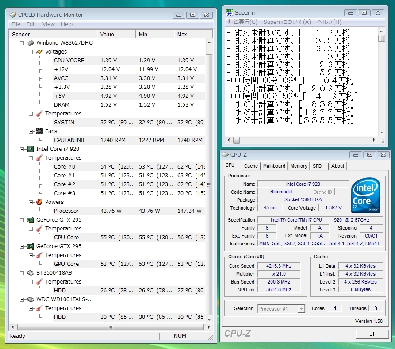Image resolution: width=395 pixels, height=349 pixels.
Task: Click the Powers flame icon
Action: (x=39, y=202)
